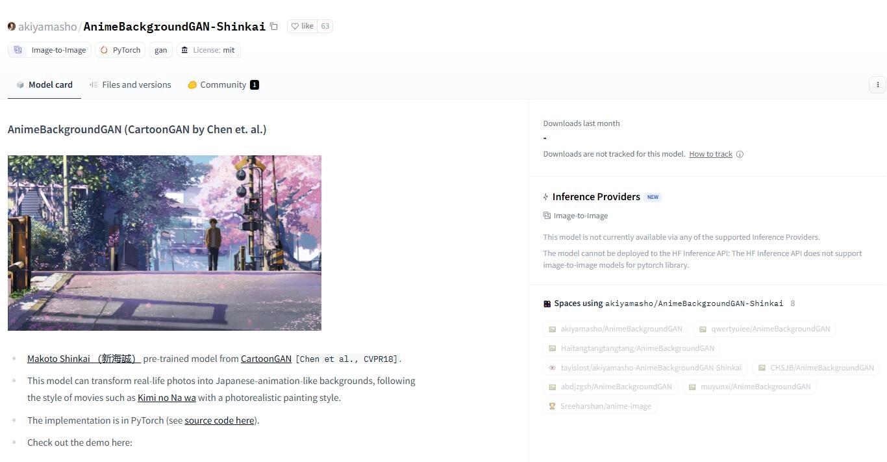Click the akiyamasho profile avatar
This screenshot has height=462, width=887.
[x=12, y=27]
